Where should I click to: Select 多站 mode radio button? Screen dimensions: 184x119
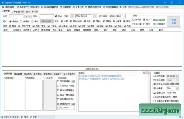32,21
